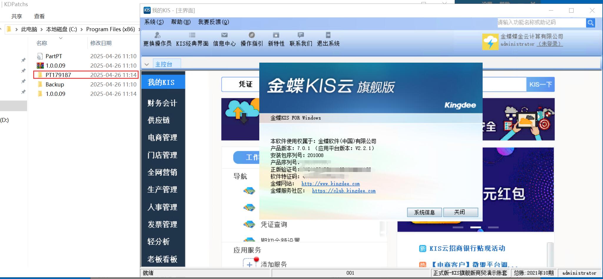Open the 帮助(H) menu
The height and width of the screenshot is (279, 603).
click(x=181, y=22)
